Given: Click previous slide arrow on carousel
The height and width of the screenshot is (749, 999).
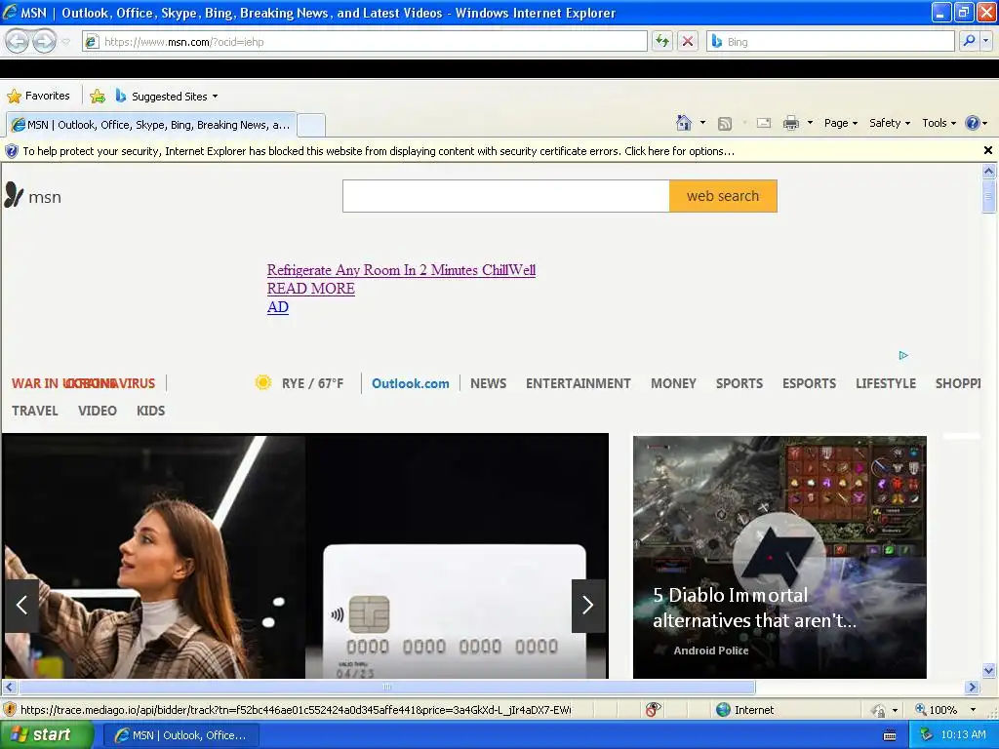Looking at the screenshot, I should click(21, 605).
